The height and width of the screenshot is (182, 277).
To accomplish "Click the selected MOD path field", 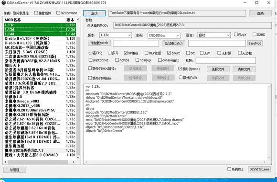I will (192, 25).
